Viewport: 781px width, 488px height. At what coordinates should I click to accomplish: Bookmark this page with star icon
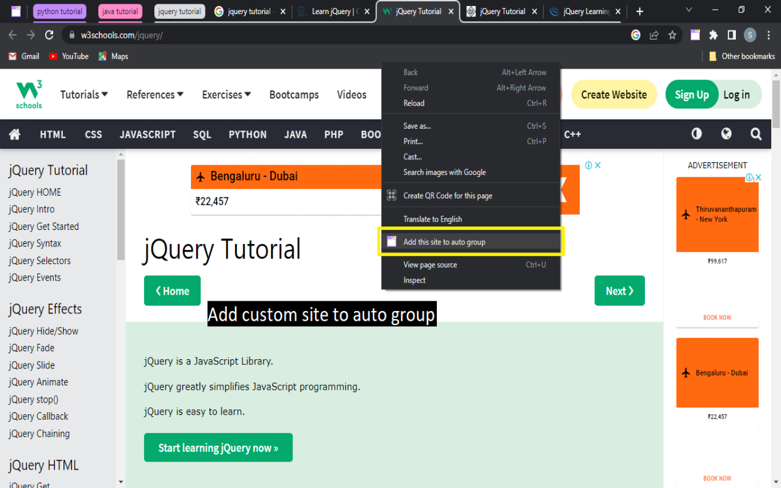672,35
